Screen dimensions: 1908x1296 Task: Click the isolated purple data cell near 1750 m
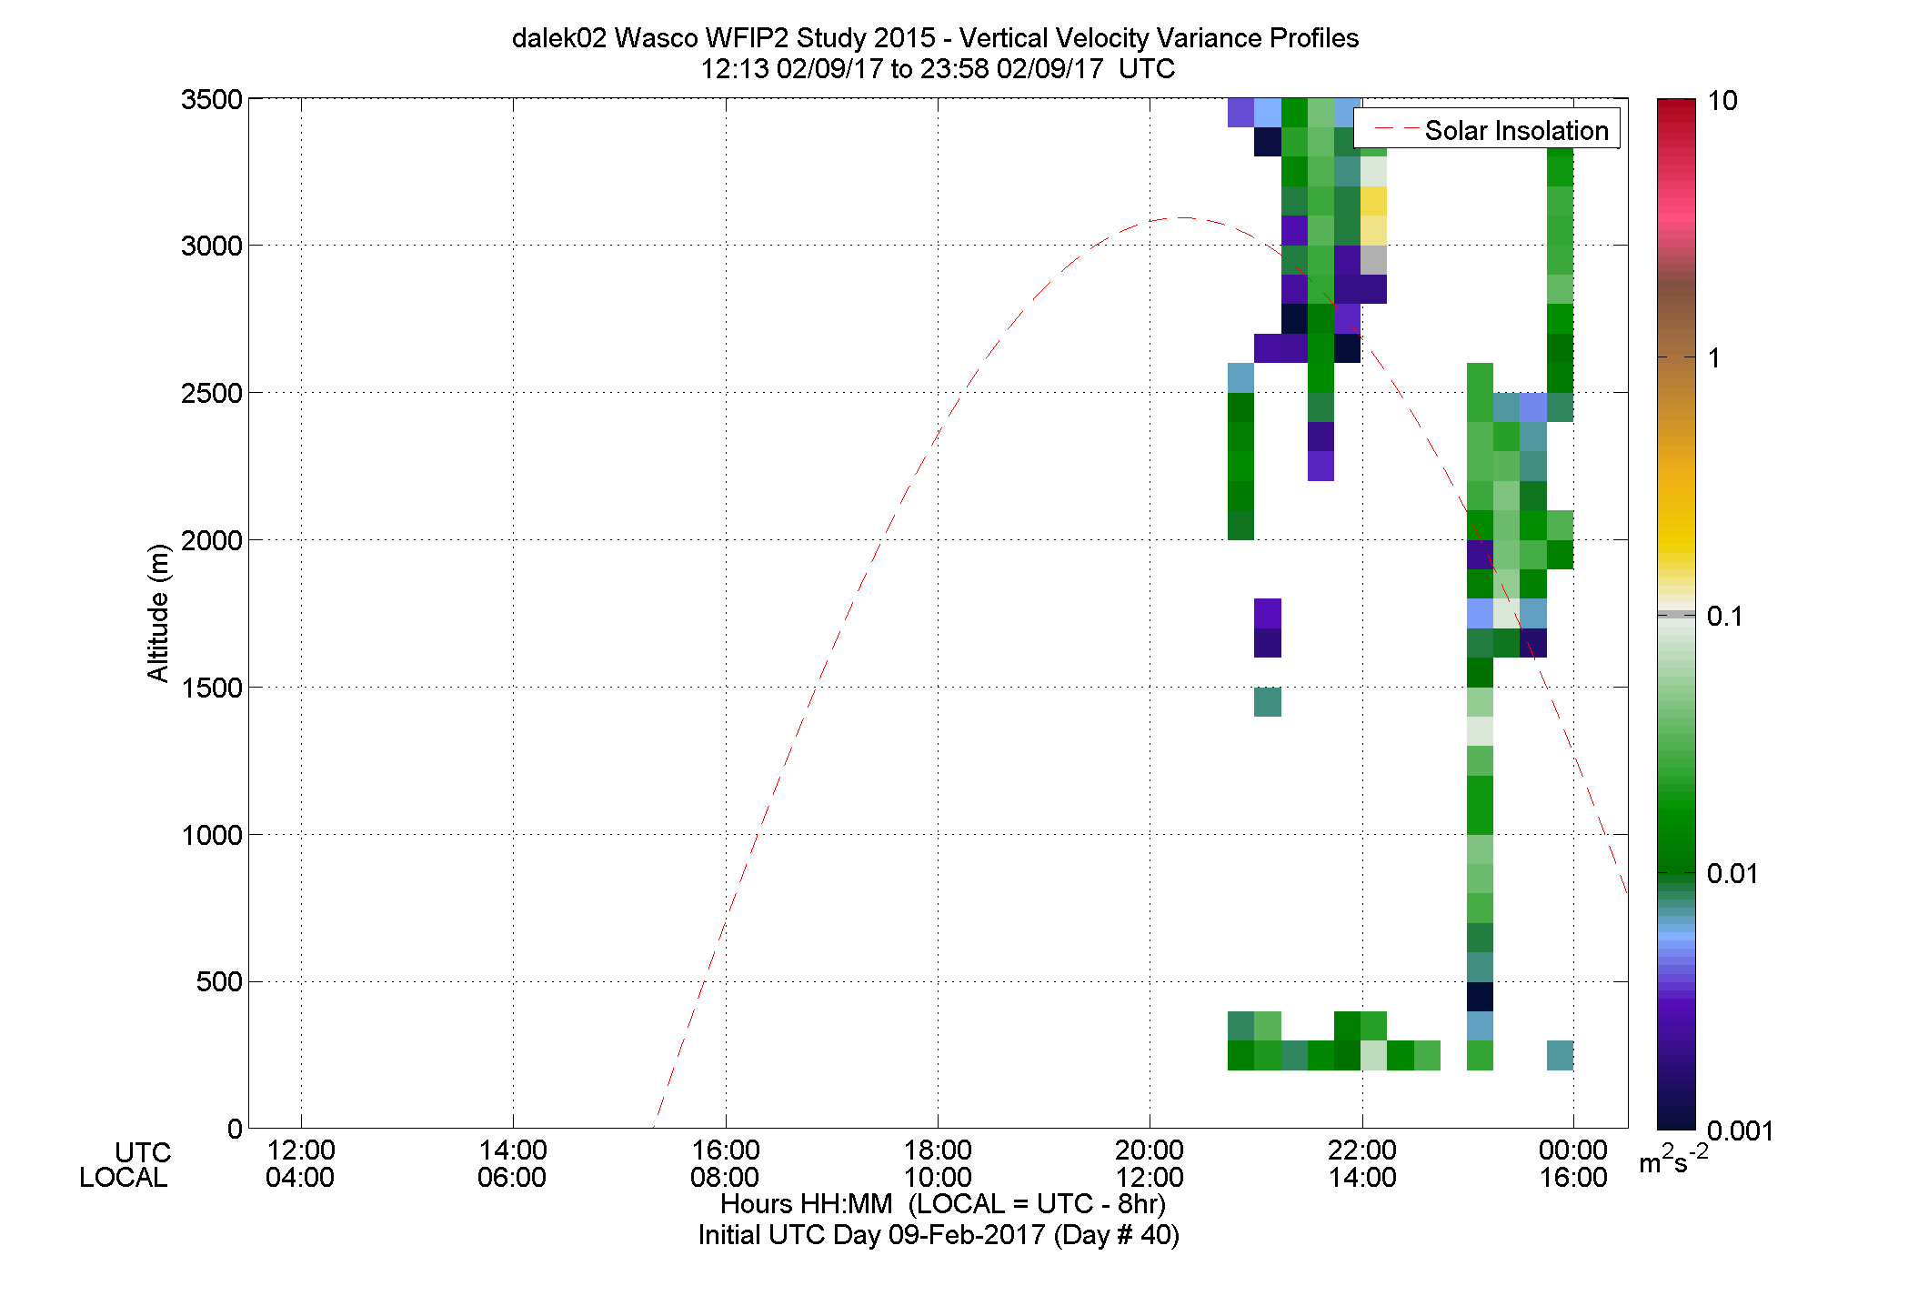1268,614
